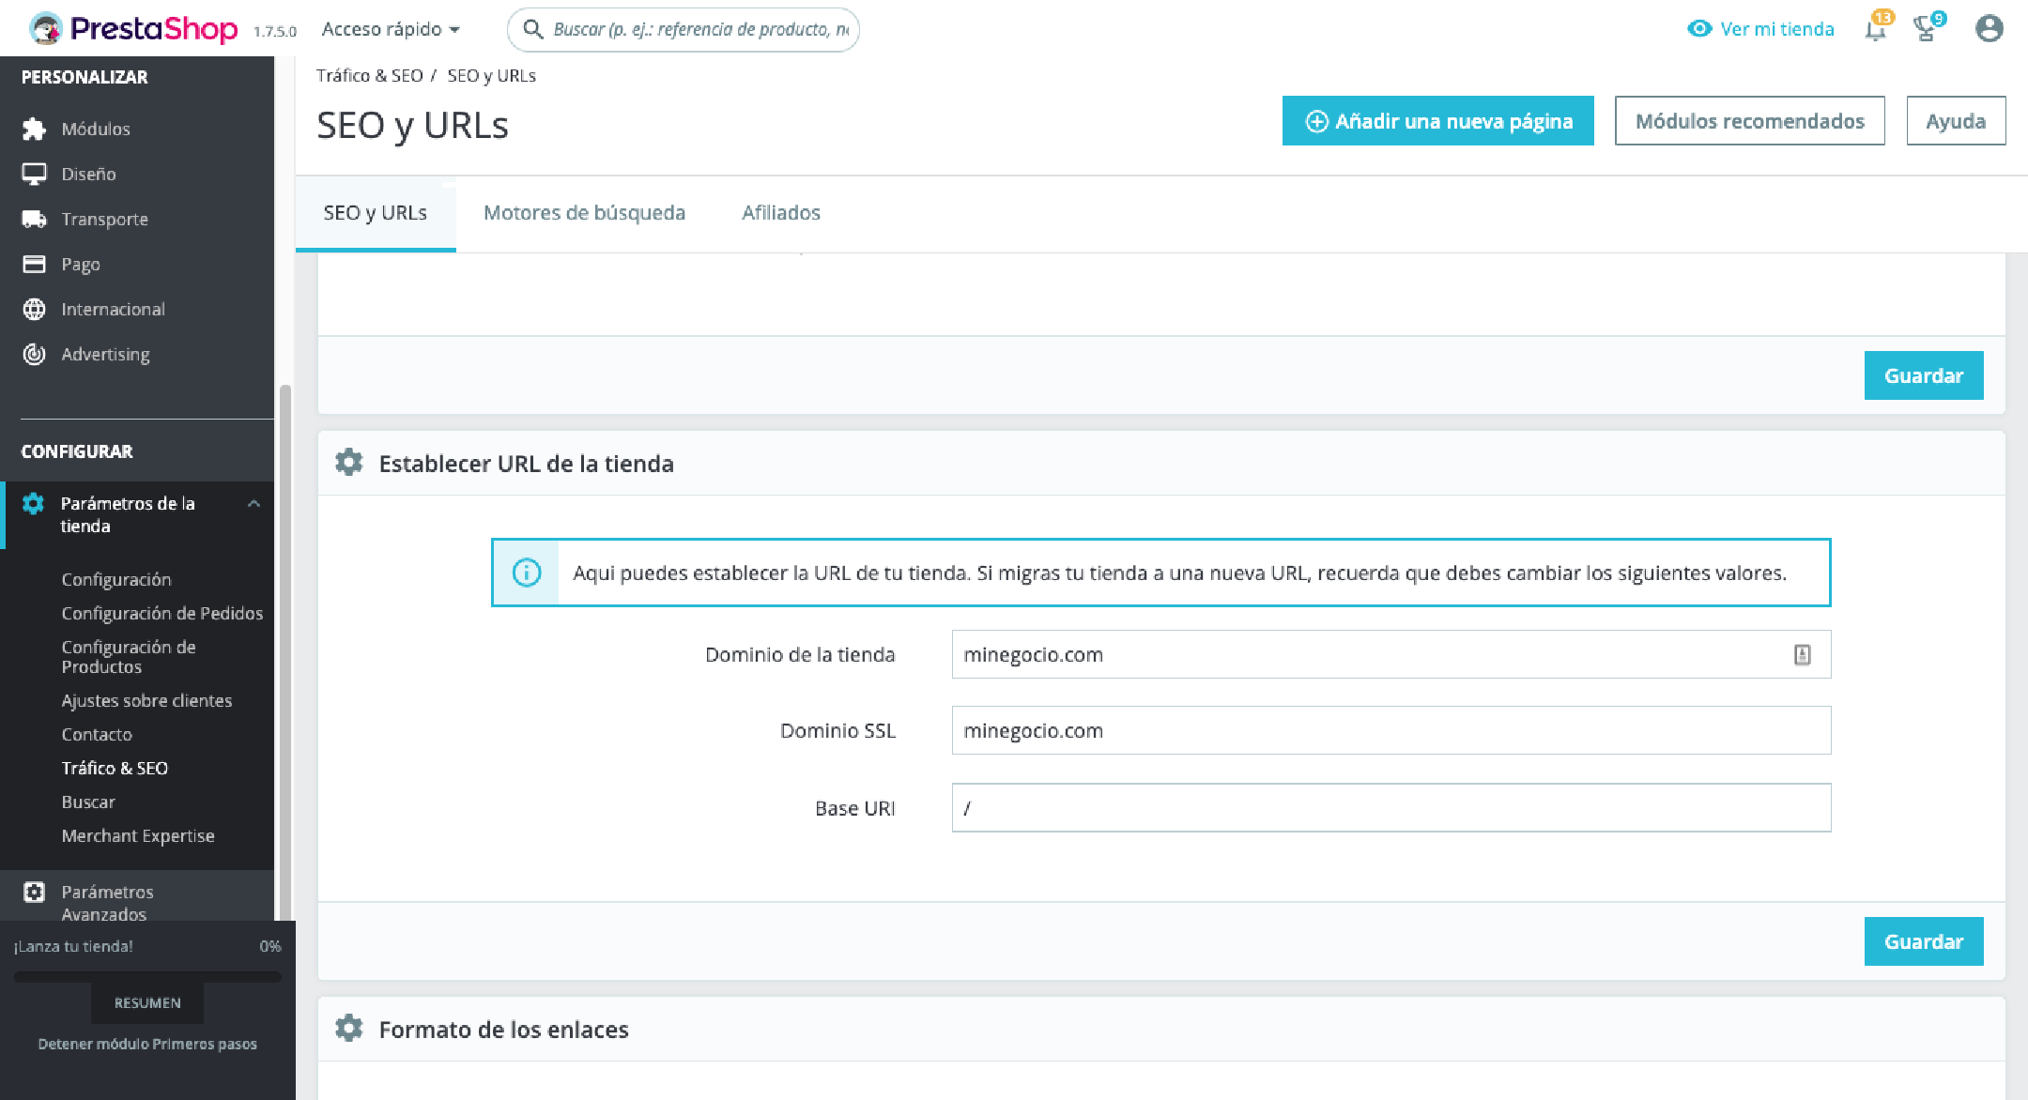
Task: Open Configuración de Productos submenu item
Action: pos(129,657)
